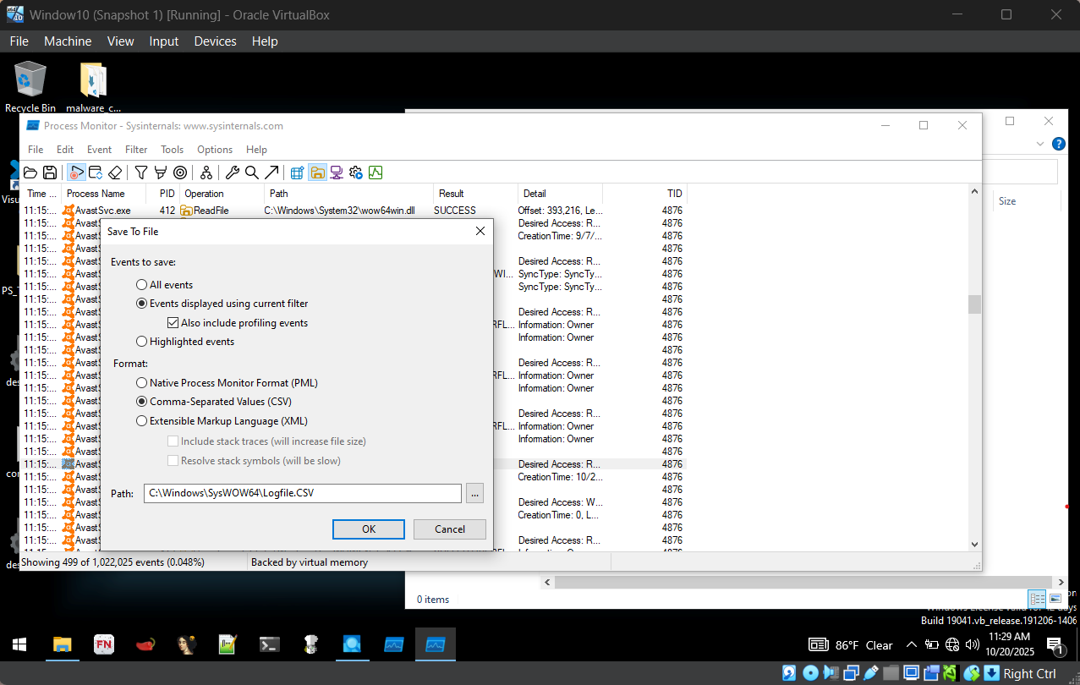Show the Process Tree toolbar icon
Image resolution: width=1080 pixels, height=685 pixels.
click(206, 173)
